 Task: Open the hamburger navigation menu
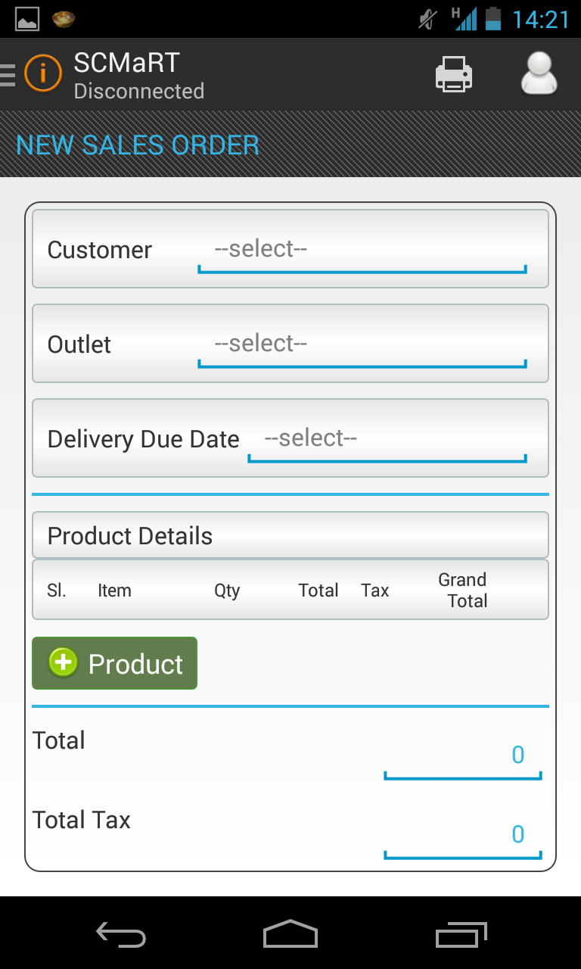(x=8, y=74)
